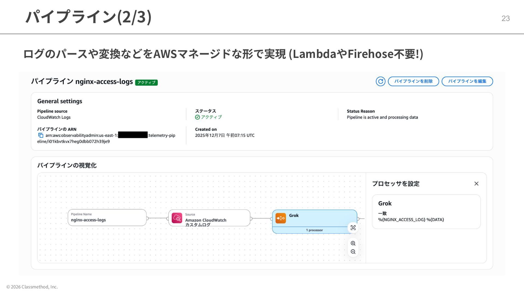
Task: Click the 1 processor footer label
Action: point(314,230)
